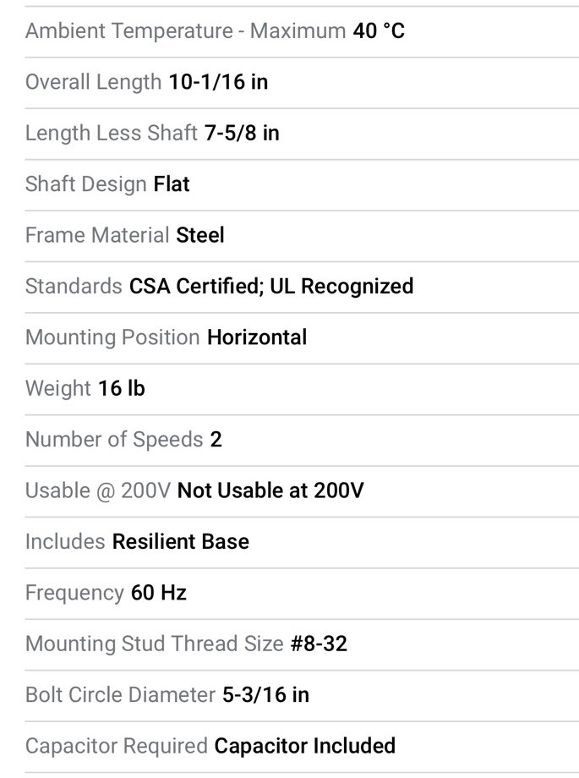Click the CSA Certified; UL Recognized text
This screenshot has height=778, width=579.
point(271,287)
